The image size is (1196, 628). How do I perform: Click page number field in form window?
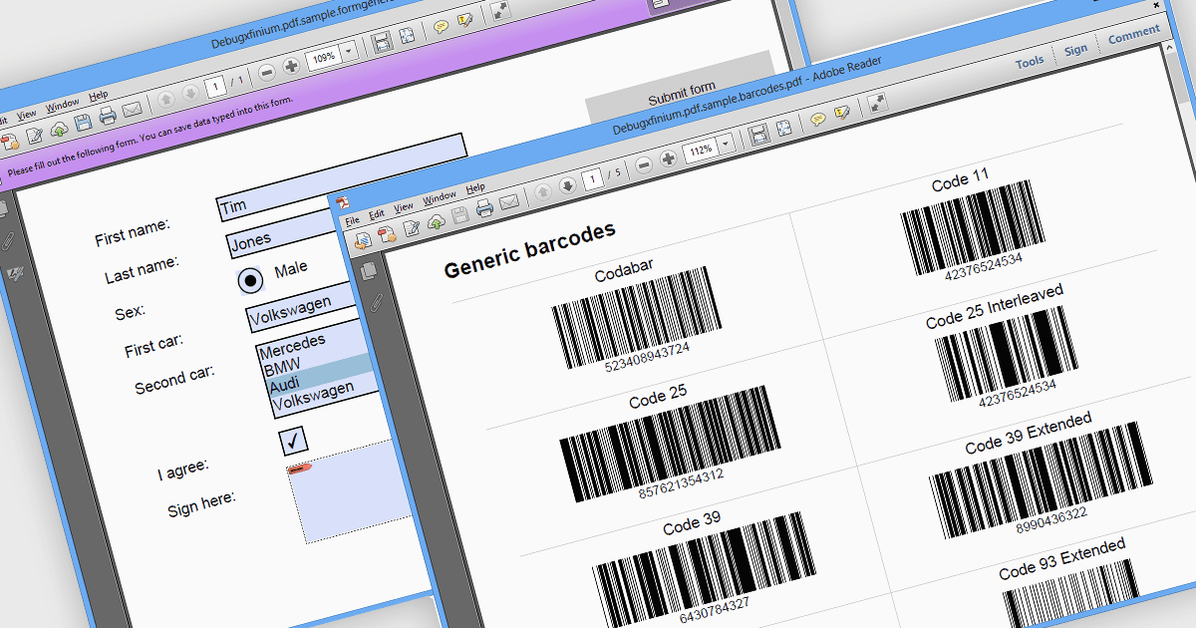[x=216, y=87]
